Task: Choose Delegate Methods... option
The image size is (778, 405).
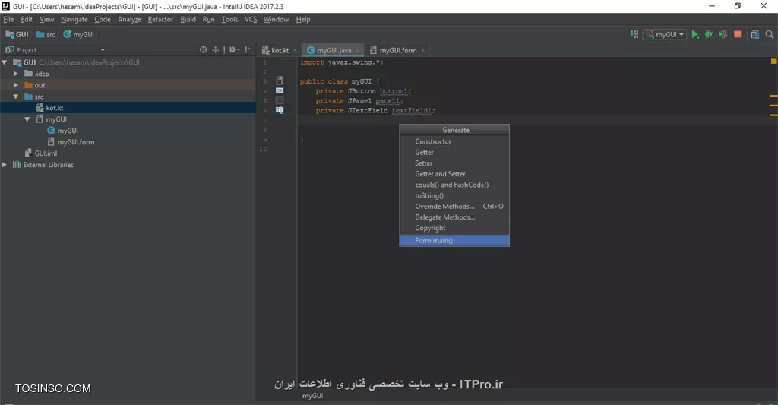Action: 454,217
